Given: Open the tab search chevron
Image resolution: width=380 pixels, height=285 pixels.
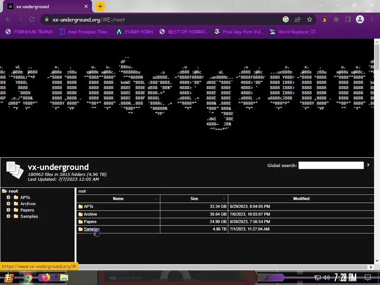Looking at the screenshot, I should point(320,5).
